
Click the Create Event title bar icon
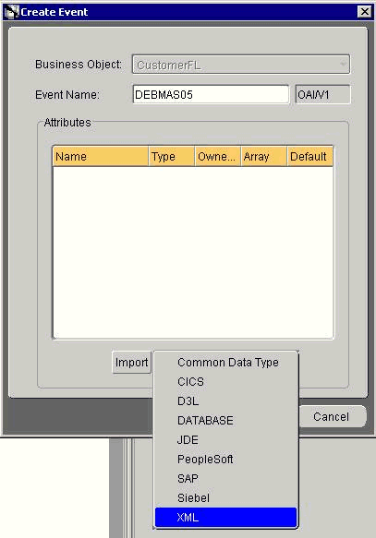pos(11,12)
